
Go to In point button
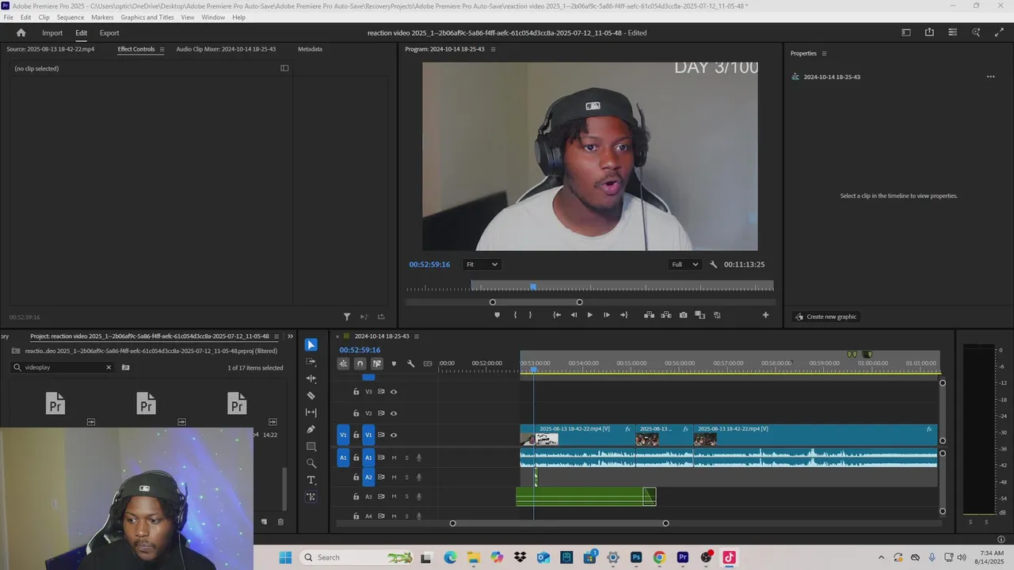(x=557, y=315)
